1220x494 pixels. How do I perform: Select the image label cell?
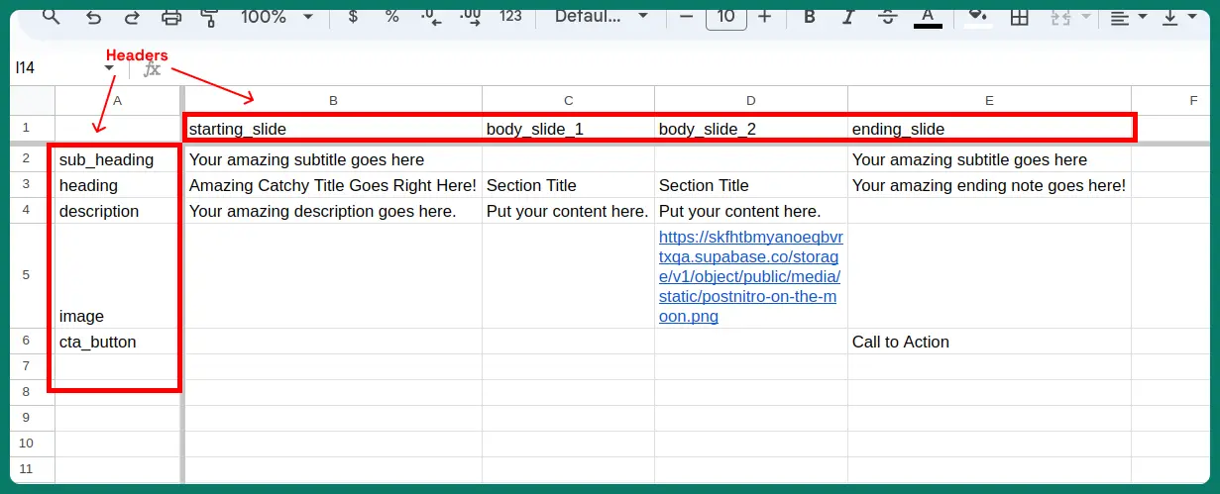pyautogui.click(x=118, y=276)
